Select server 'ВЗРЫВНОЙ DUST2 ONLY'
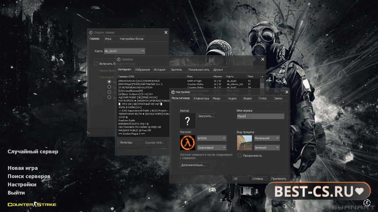This screenshot has height=212, width=378. 144,124
